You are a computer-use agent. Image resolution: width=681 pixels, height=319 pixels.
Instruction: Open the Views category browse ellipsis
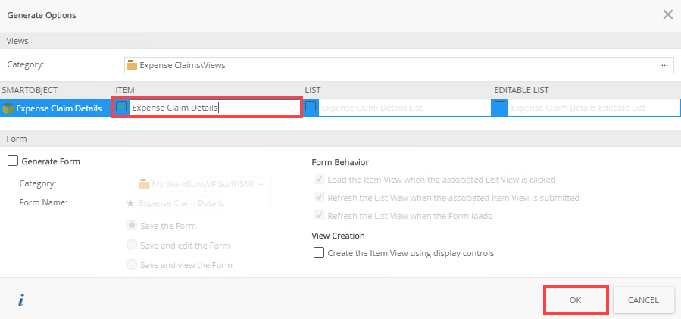pyautogui.click(x=664, y=65)
